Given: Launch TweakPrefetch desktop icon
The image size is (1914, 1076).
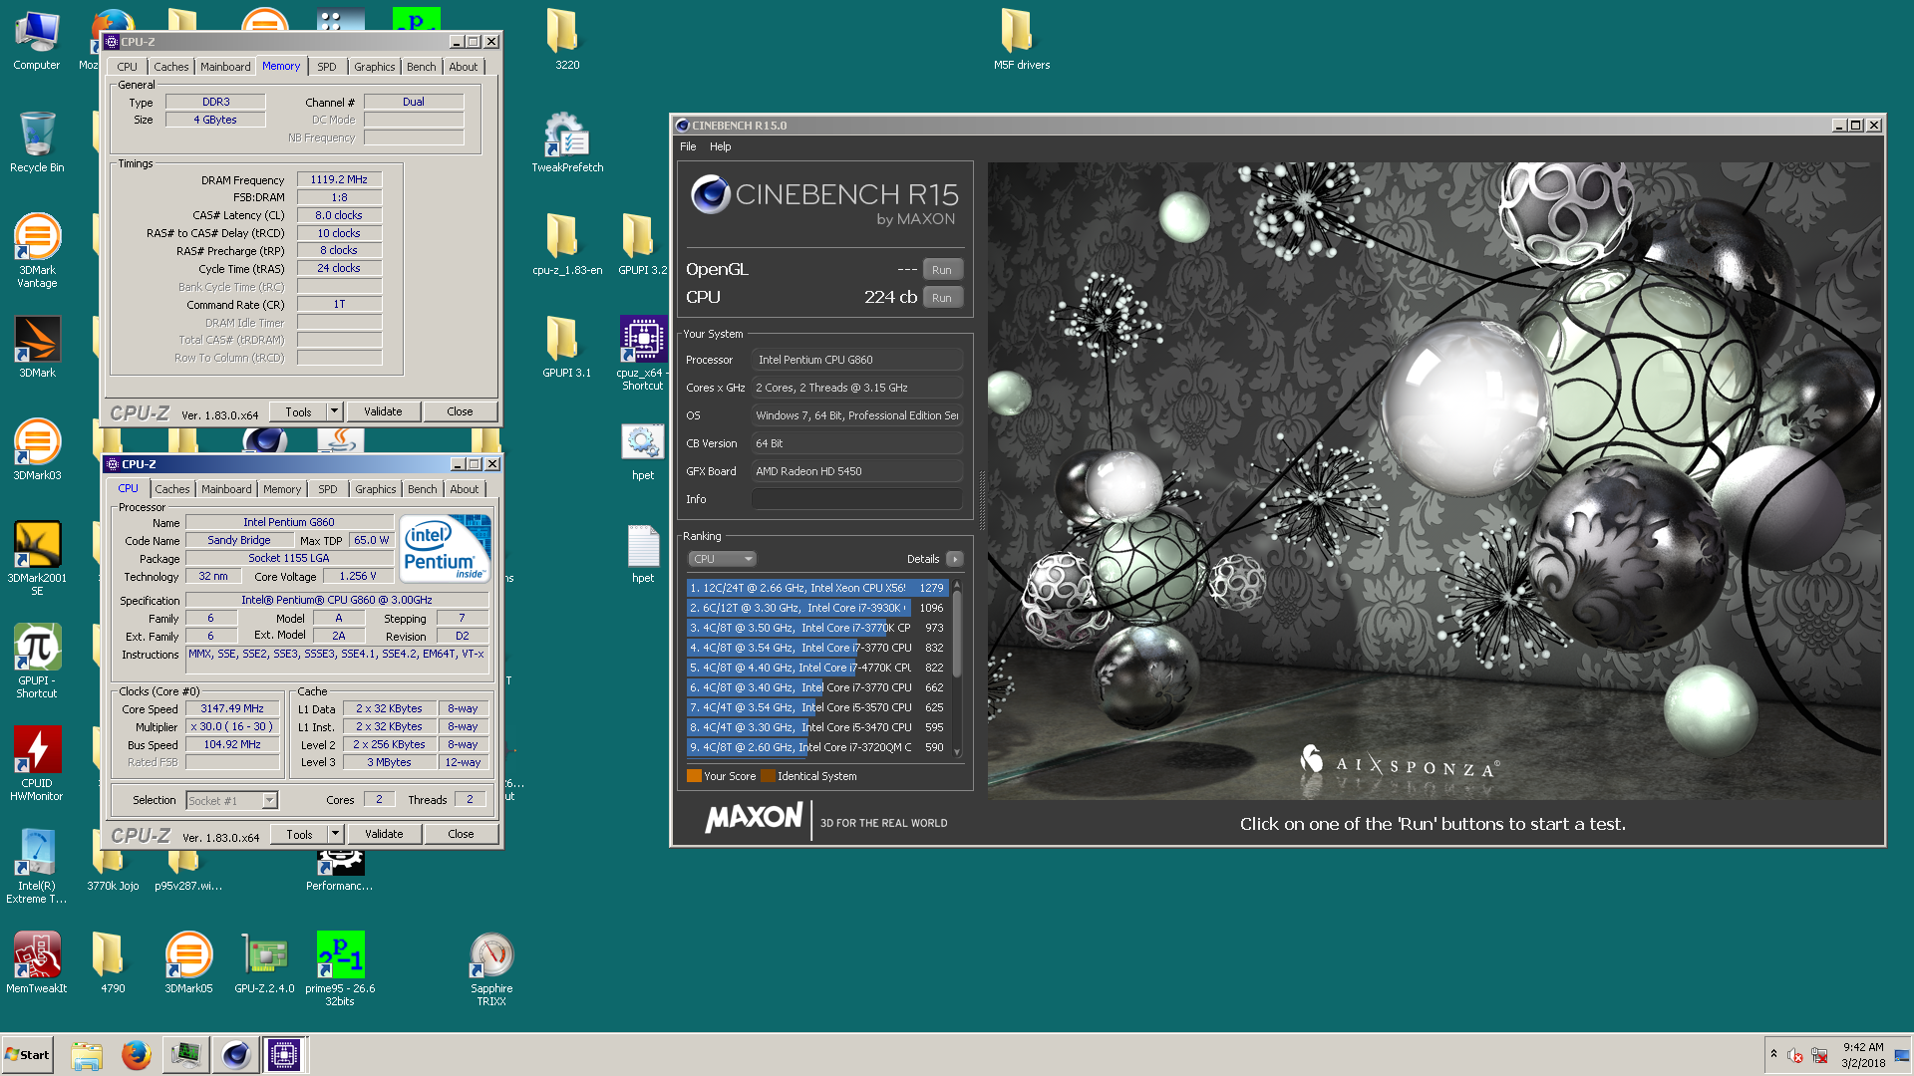Looking at the screenshot, I should (567, 142).
